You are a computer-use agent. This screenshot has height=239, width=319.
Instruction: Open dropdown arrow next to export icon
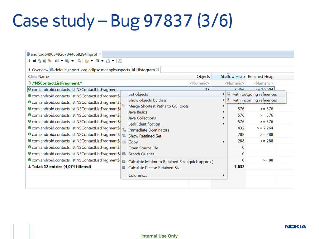tap(113, 61)
